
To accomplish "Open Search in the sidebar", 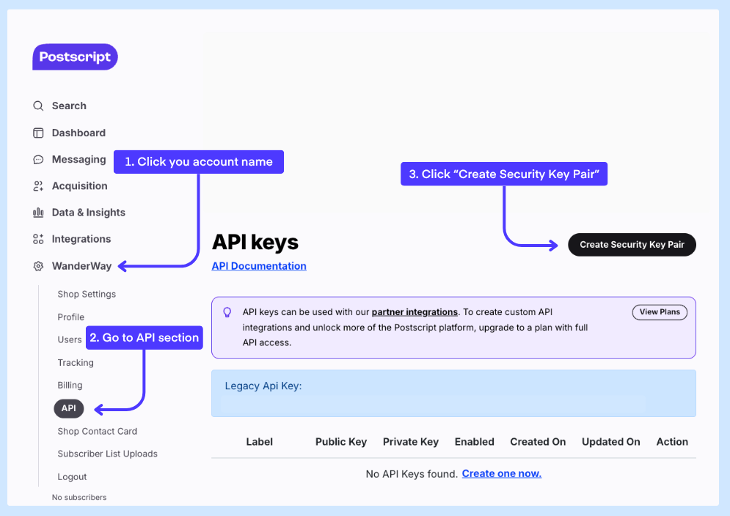I will click(x=69, y=106).
